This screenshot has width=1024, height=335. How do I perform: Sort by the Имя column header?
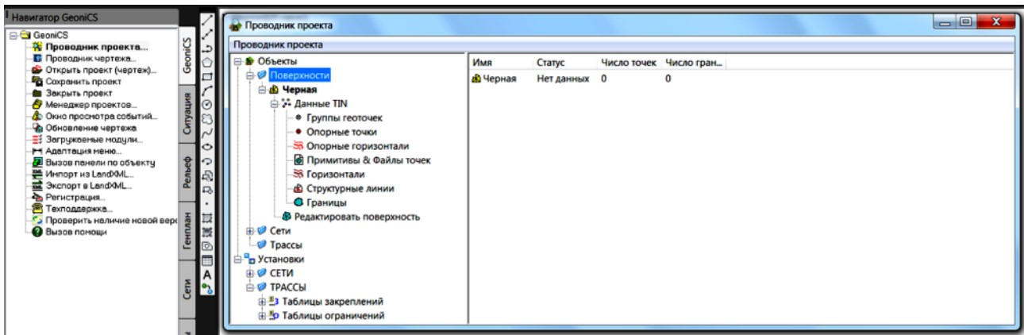click(x=500, y=62)
